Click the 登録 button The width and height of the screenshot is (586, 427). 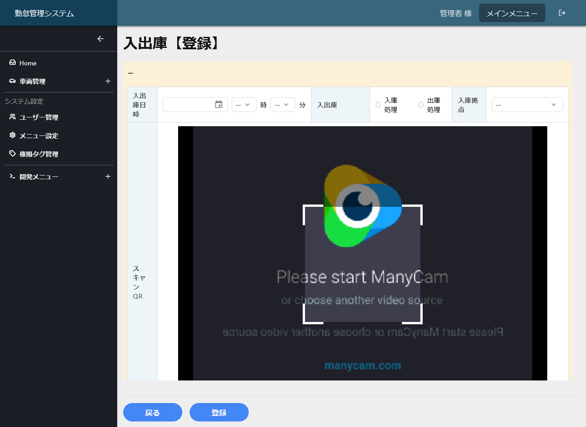coord(219,412)
